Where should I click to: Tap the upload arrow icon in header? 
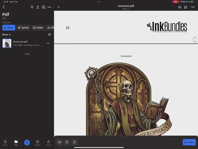(38, 7)
